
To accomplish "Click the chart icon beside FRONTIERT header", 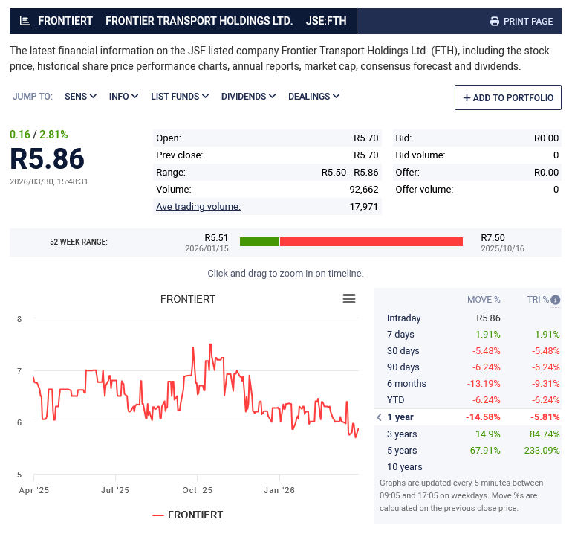I will click(x=25, y=21).
